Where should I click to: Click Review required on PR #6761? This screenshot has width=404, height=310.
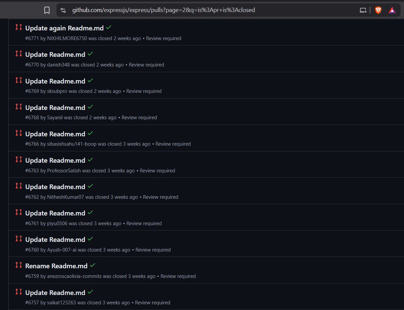tap(144, 223)
